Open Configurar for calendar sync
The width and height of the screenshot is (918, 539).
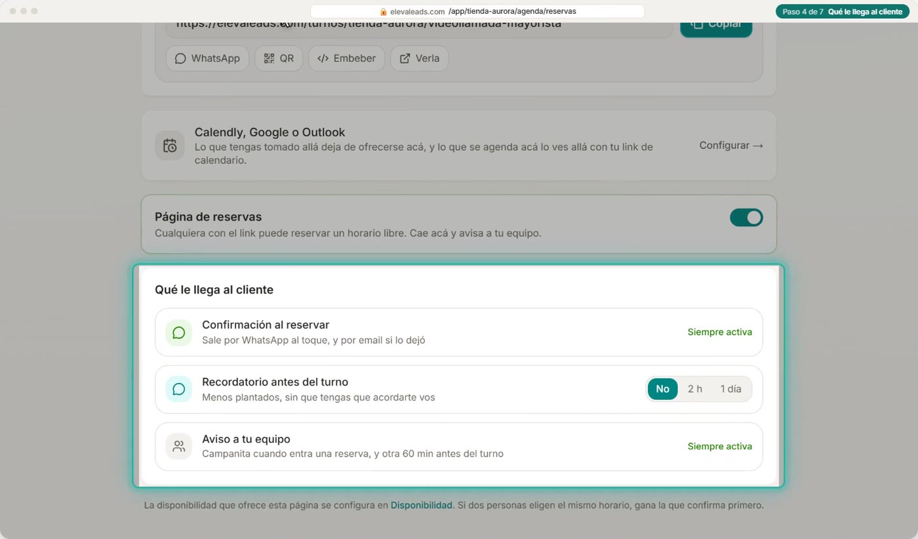731,146
